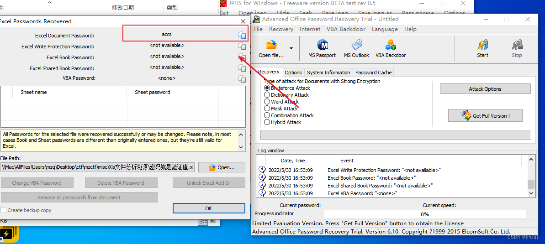Click the Stop toolbar button
Viewport: 545px width, 244px height.
tap(517, 49)
